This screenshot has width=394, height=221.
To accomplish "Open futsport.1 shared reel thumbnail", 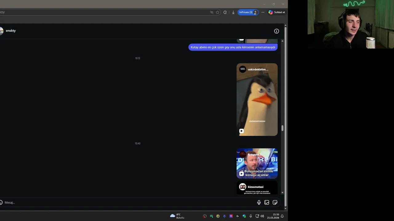I will pos(257,163).
